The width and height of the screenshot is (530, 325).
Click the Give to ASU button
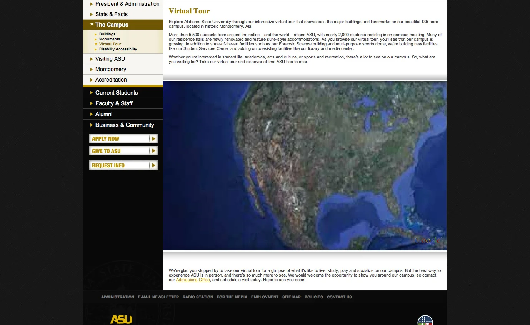click(x=123, y=151)
